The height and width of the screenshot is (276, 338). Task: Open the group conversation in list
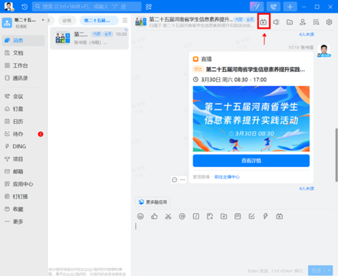(x=89, y=39)
